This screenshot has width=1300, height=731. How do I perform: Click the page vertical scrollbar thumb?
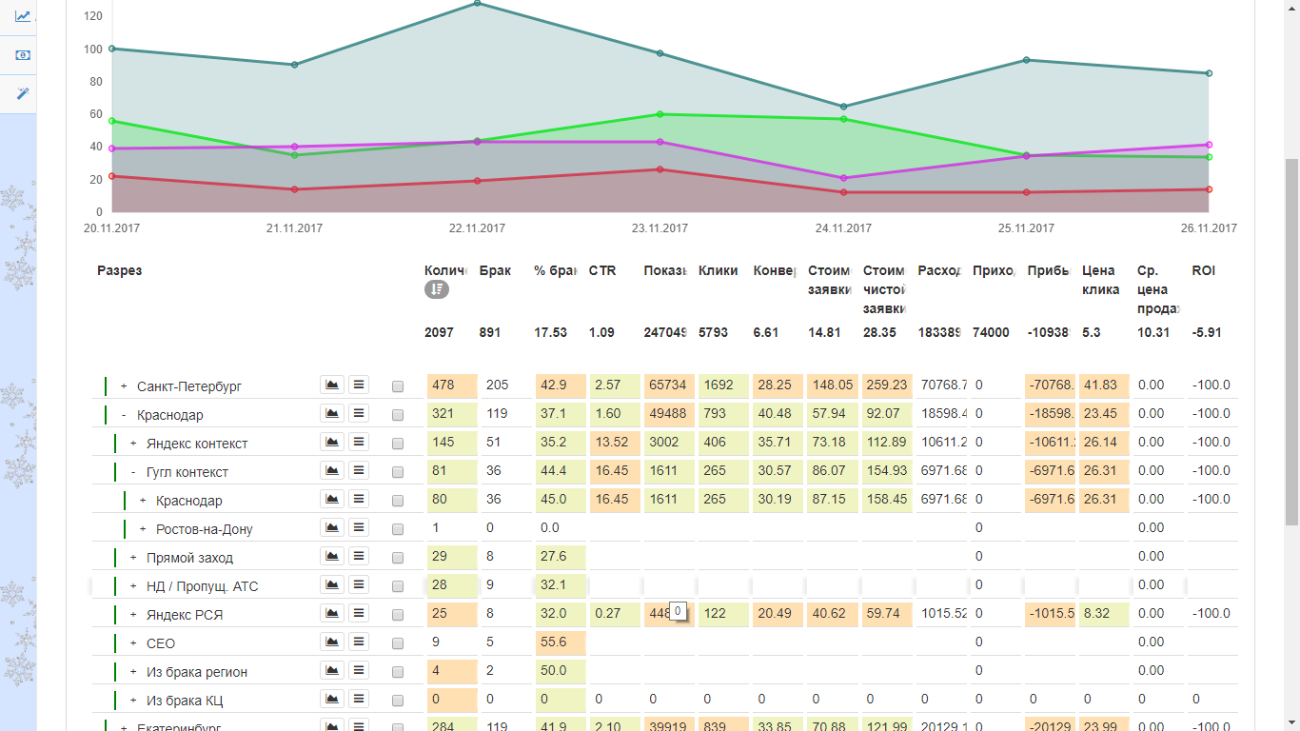point(1291,343)
